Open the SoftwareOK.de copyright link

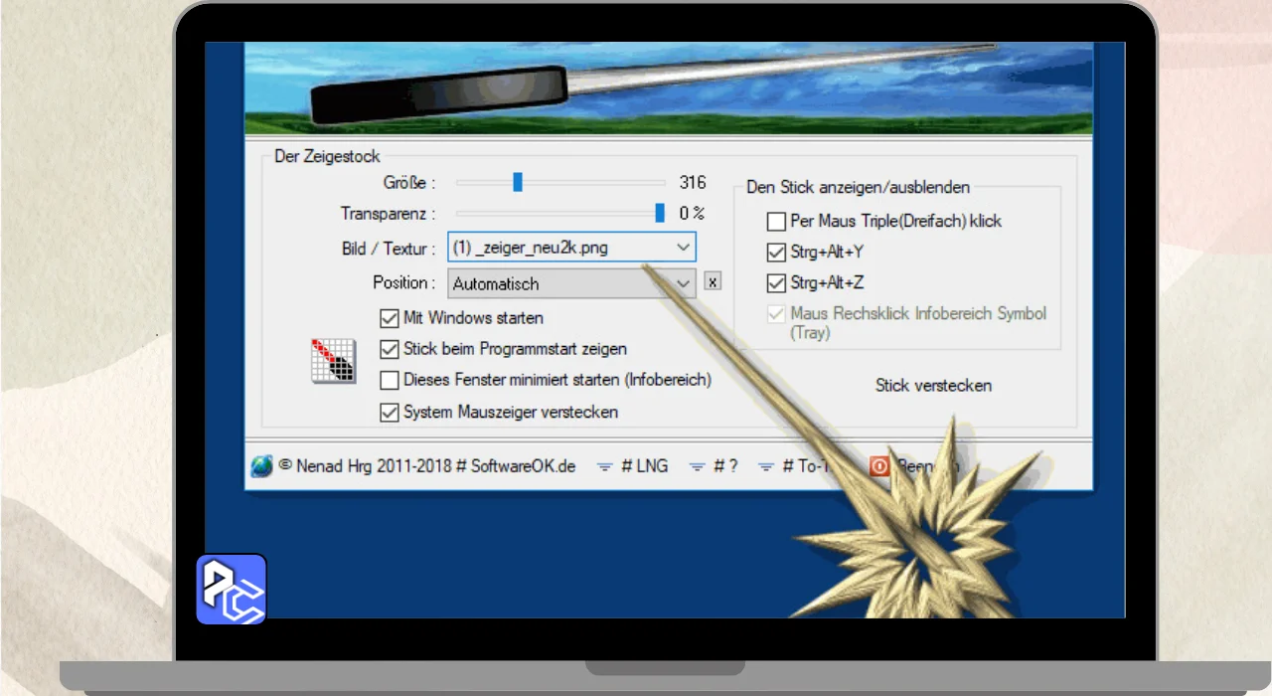point(427,465)
